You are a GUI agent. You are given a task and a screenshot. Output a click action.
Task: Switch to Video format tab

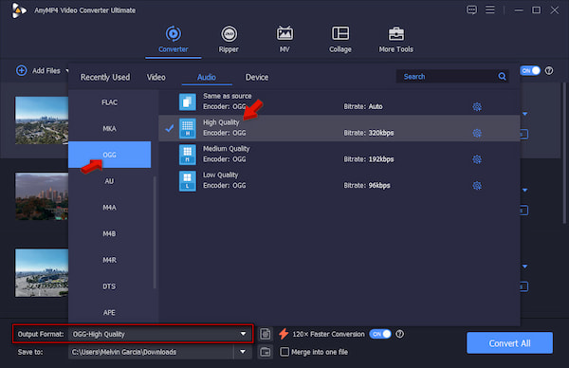[x=156, y=77]
